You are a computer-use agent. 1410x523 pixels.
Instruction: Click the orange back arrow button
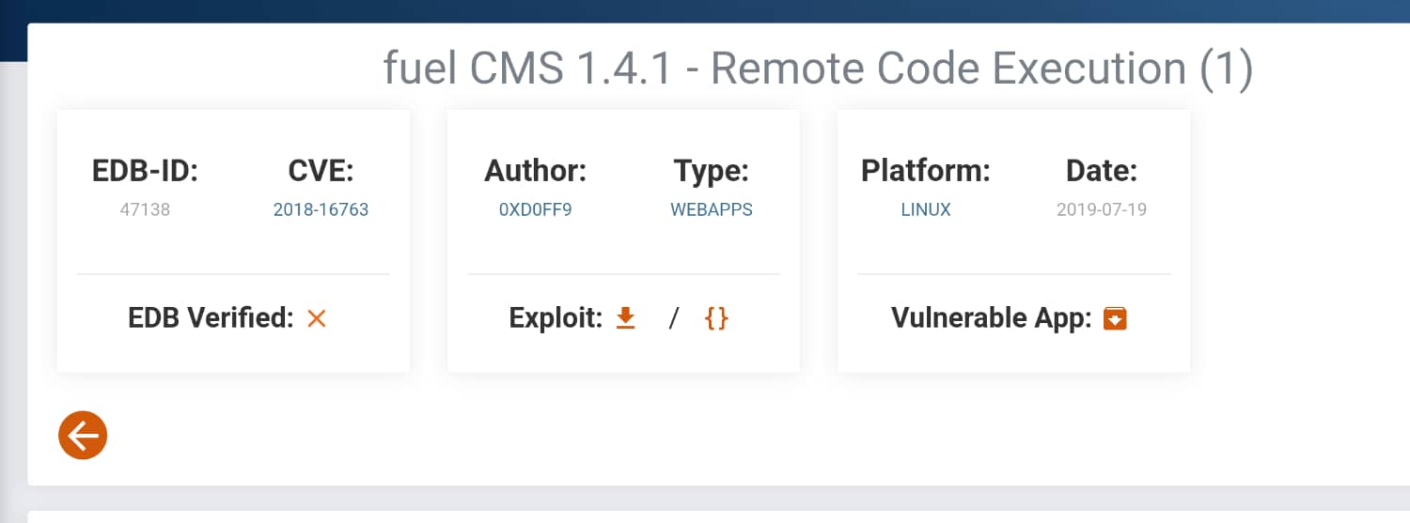[x=83, y=436]
